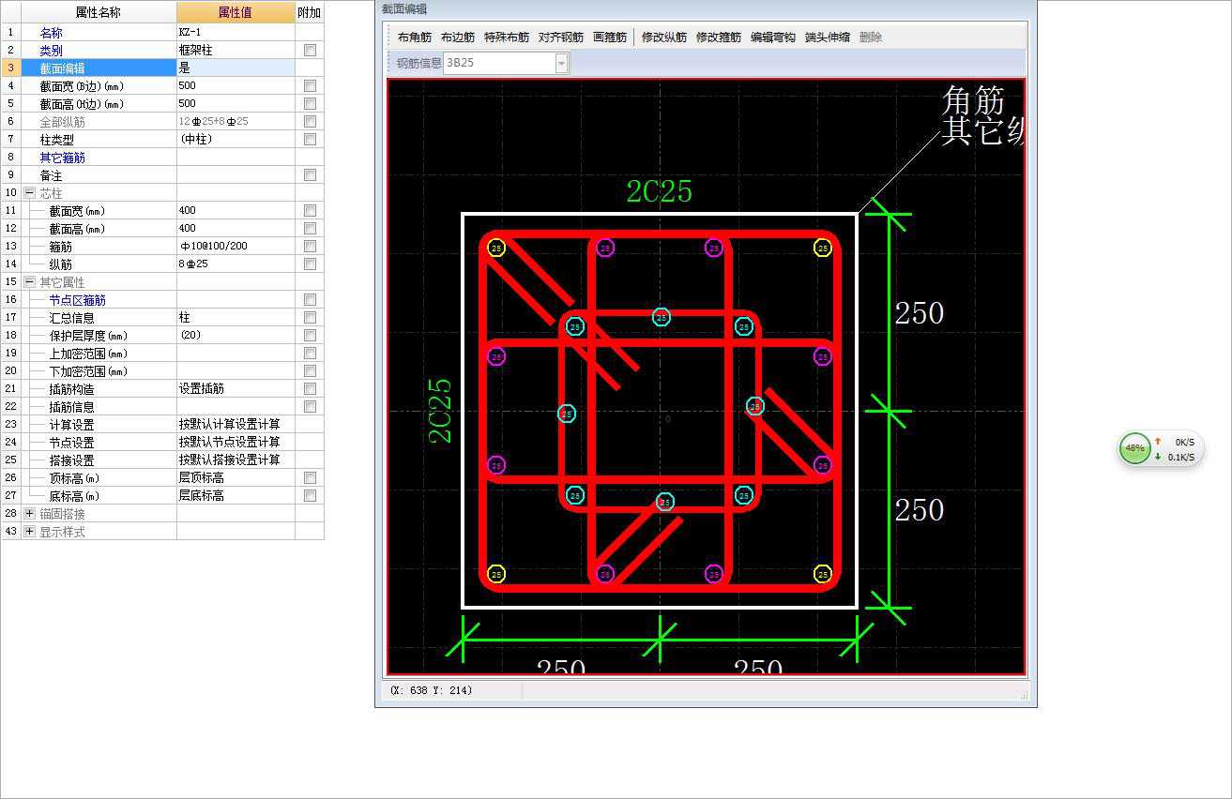This screenshot has height=799, width=1232.
Task: Expand the 显示样式 group
Action: click(x=29, y=531)
